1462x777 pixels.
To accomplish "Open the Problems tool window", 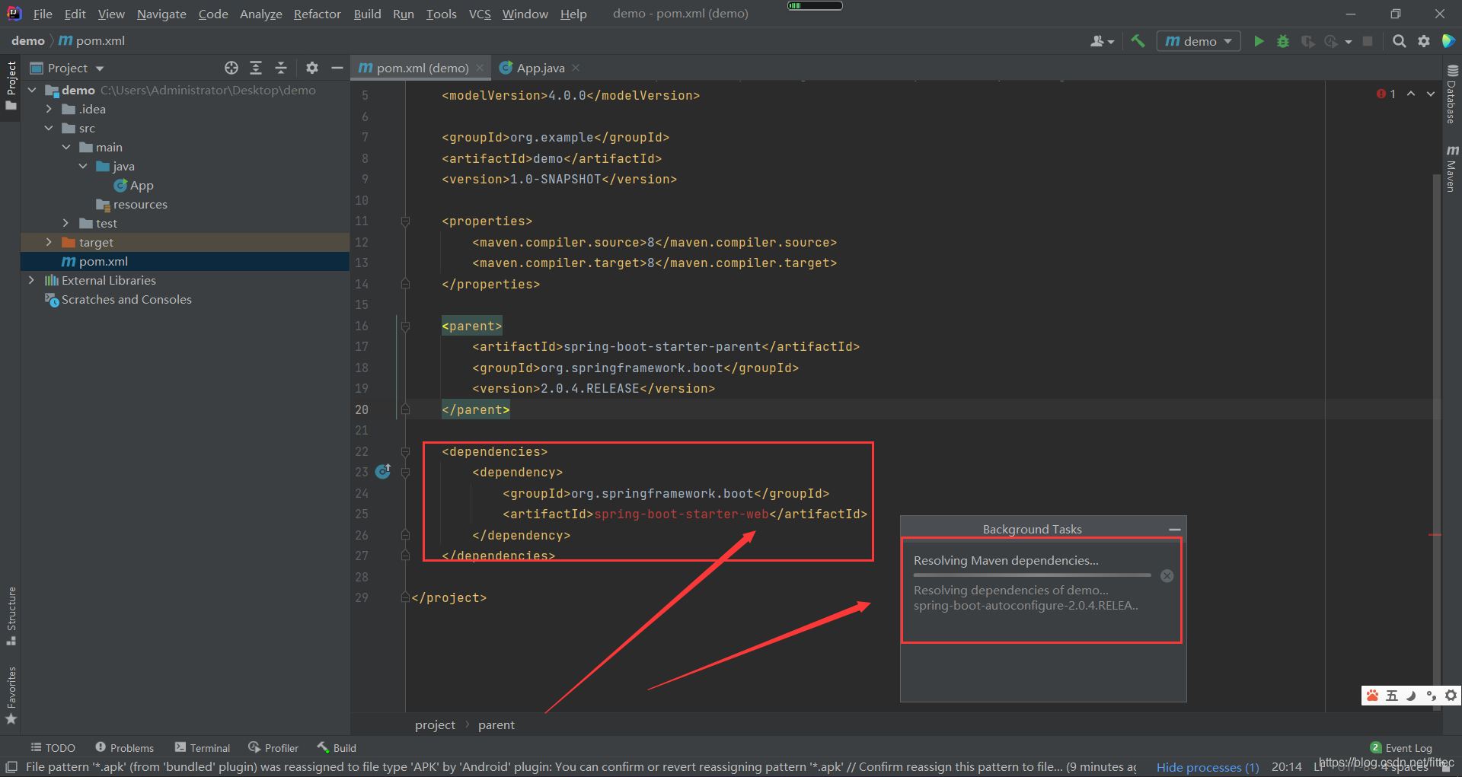I will [124, 747].
